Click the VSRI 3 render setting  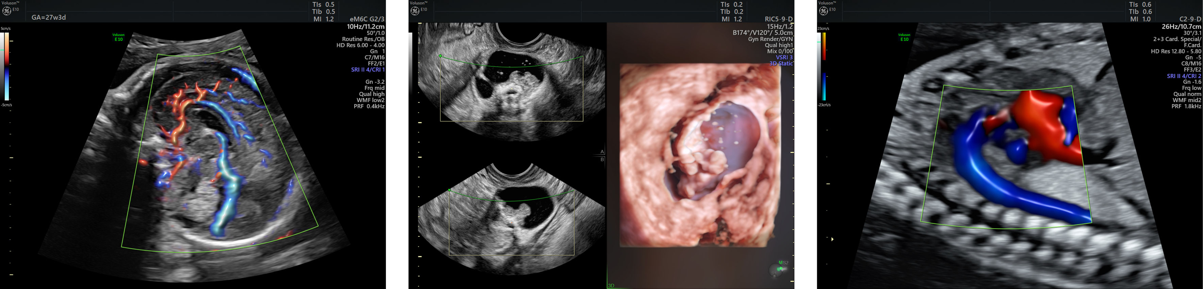784,57
